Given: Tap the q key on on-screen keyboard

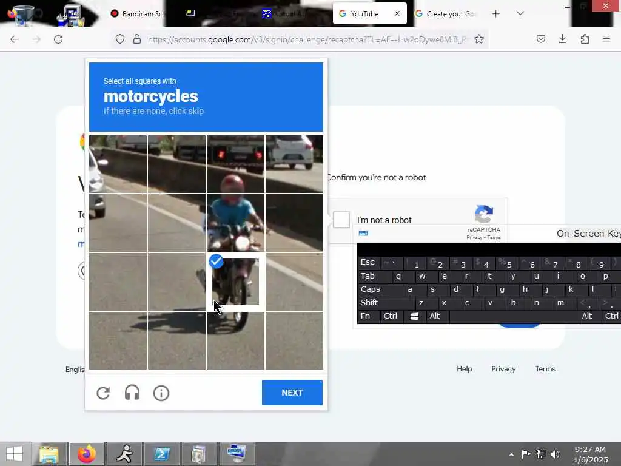Looking at the screenshot, I should click(x=398, y=276).
